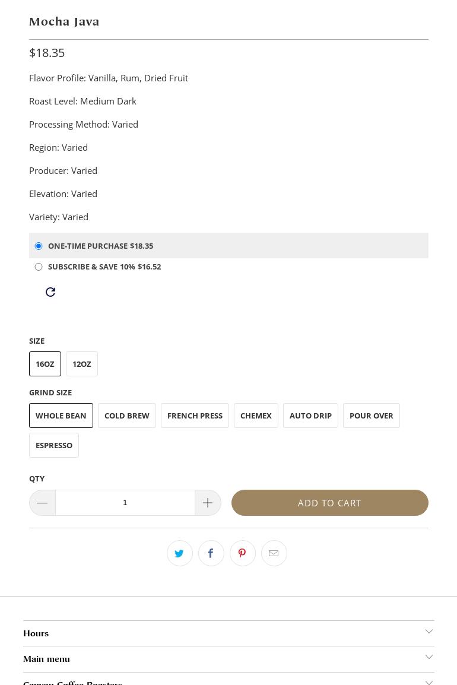Pin product on Pinterest
The height and width of the screenshot is (685, 457).
(x=242, y=553)
